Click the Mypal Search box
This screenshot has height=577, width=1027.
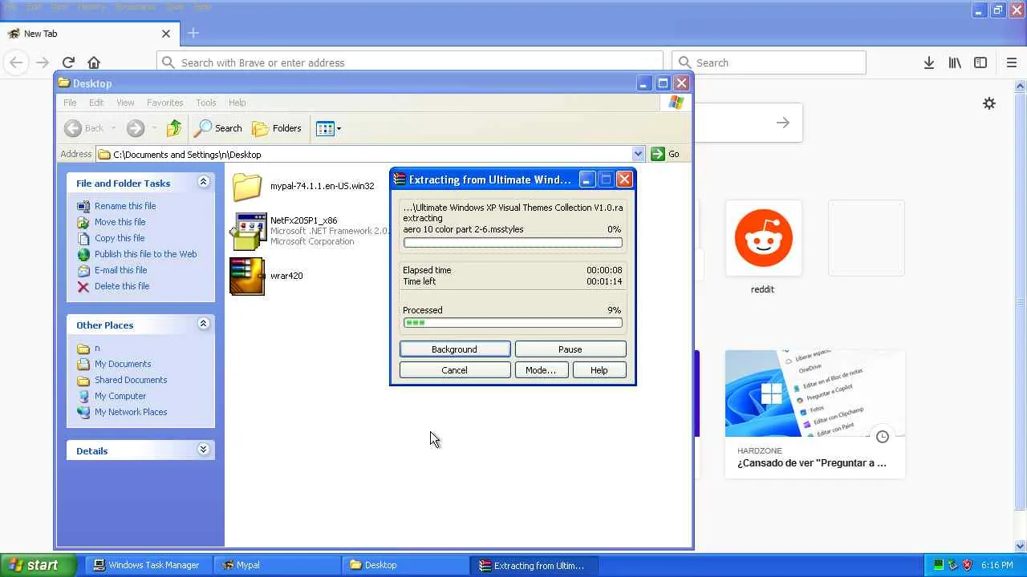pos(769,63)
